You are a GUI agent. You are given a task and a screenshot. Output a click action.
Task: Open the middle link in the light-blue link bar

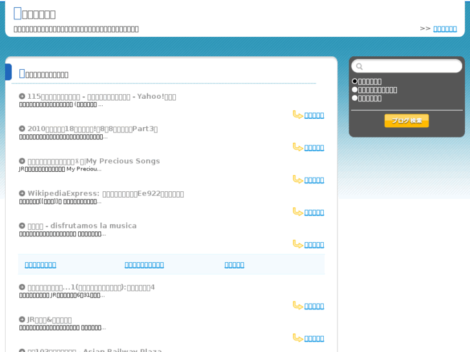coord(144,265)
